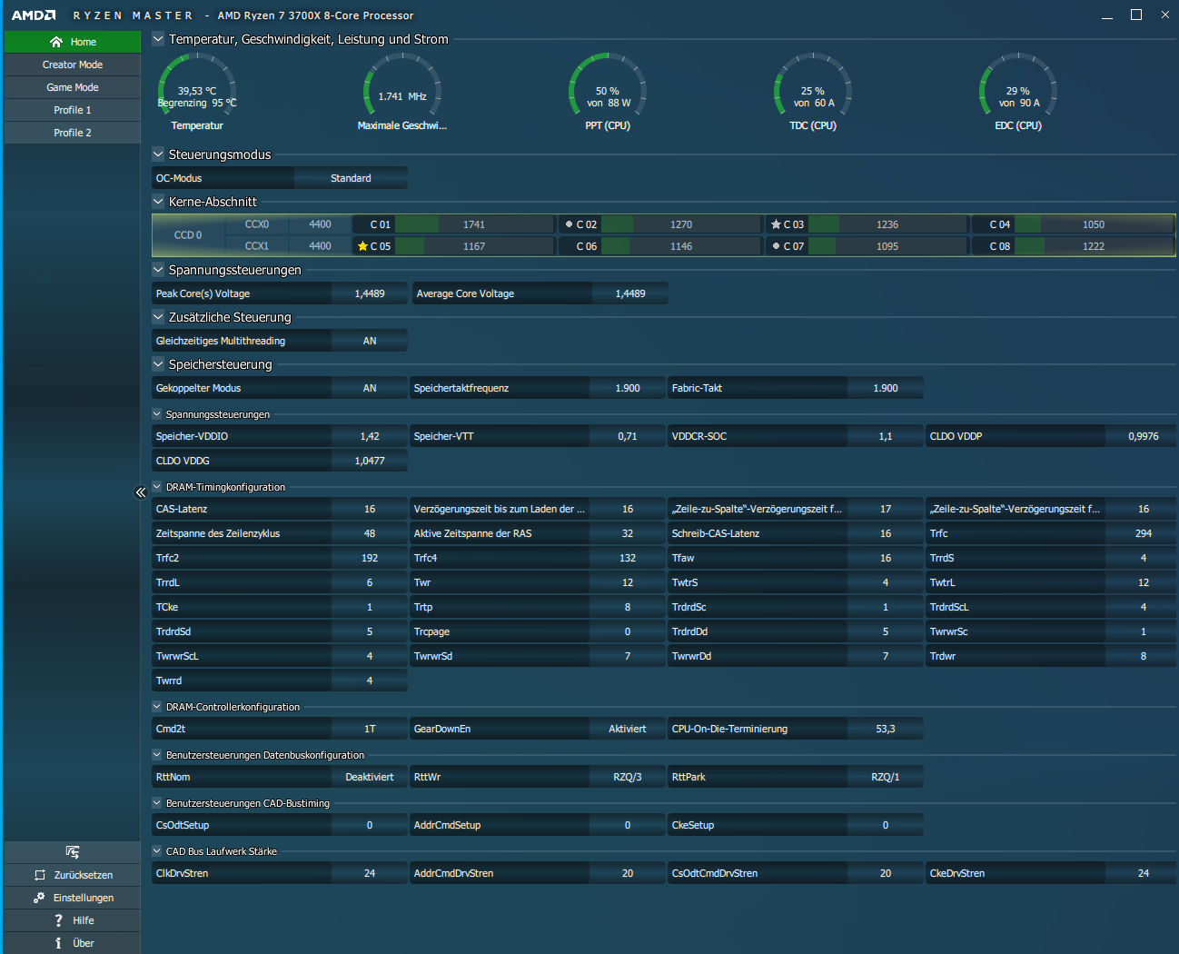The width and height of the screenshot is (1179, 954).
Task: Collapse the DRAM-Timingkonfiguration subsection
Action: pos(157,487)
